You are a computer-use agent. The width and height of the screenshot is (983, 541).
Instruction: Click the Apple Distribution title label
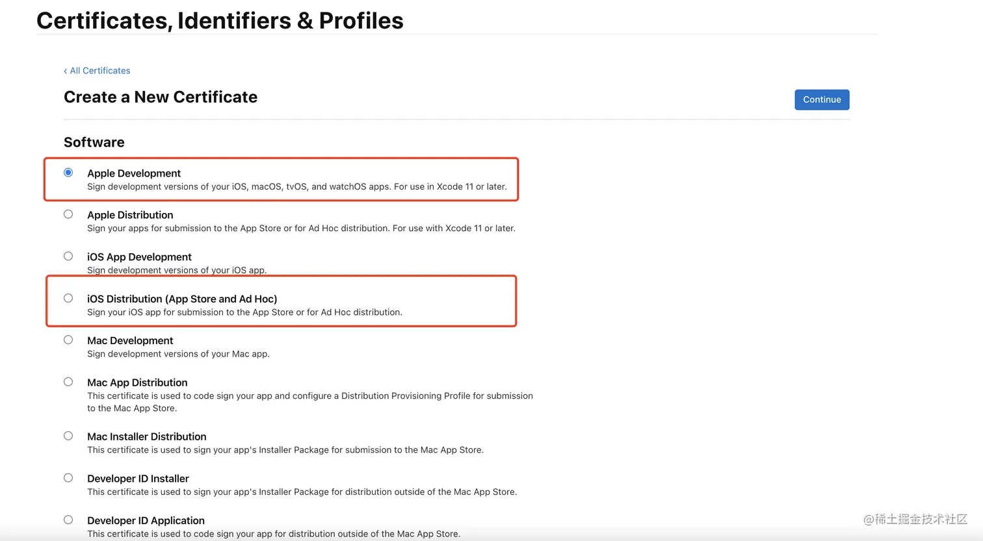coord(130,215)
